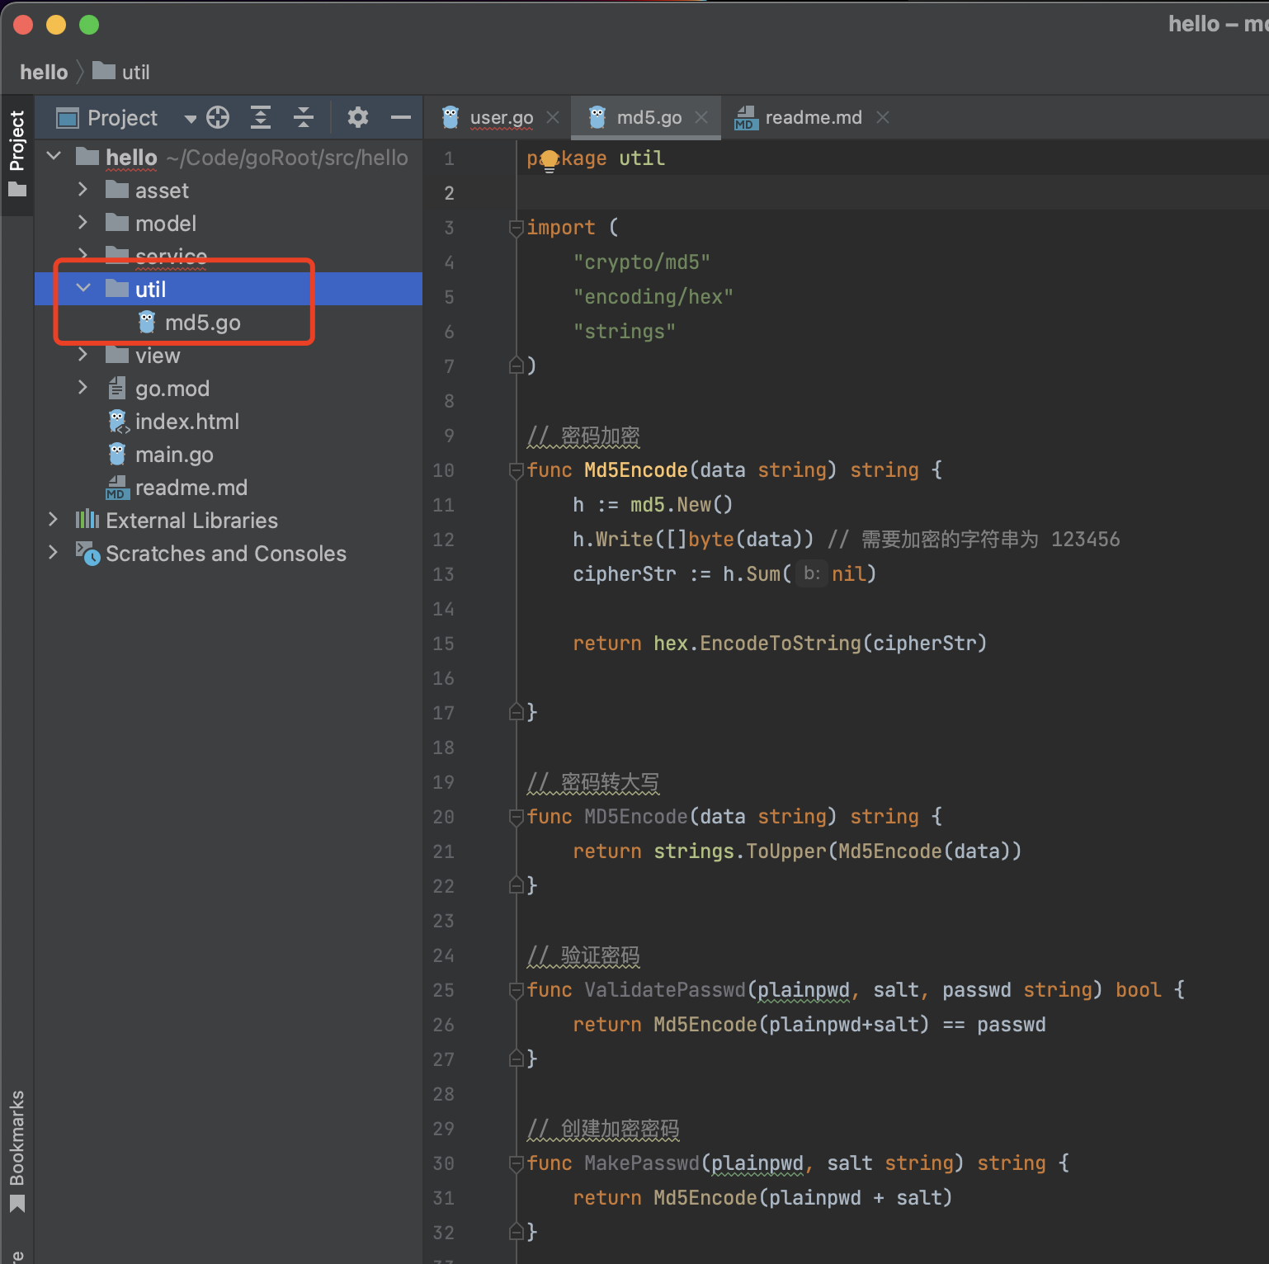This screenshot has height=1264, width=1269.
Task: Click the External Libraries bar-chart icon
Action: click(x=87, y=519)
